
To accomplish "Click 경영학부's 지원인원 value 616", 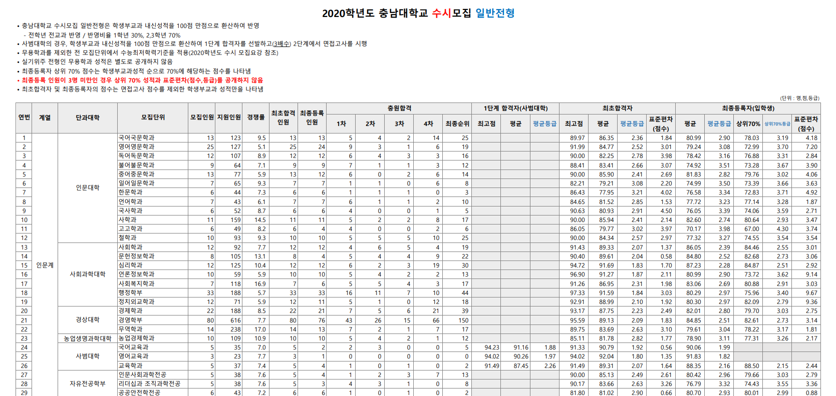I will [x=235, y=320].
